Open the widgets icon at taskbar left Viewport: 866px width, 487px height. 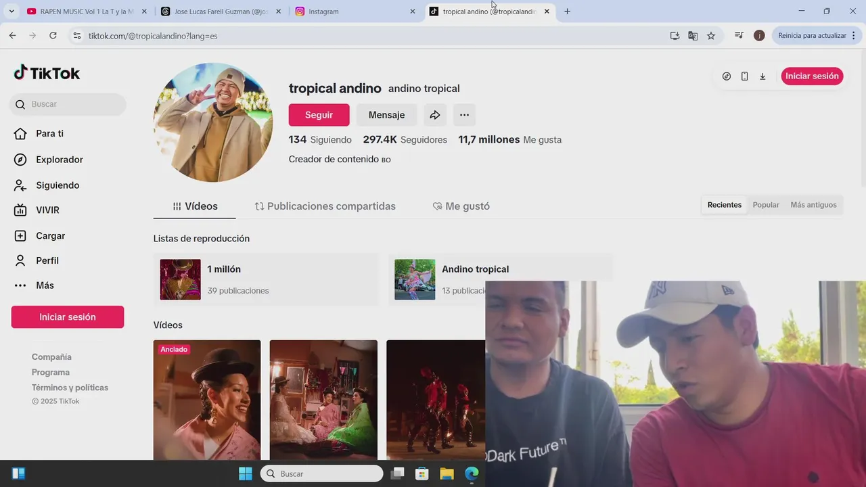coord(18,473)
